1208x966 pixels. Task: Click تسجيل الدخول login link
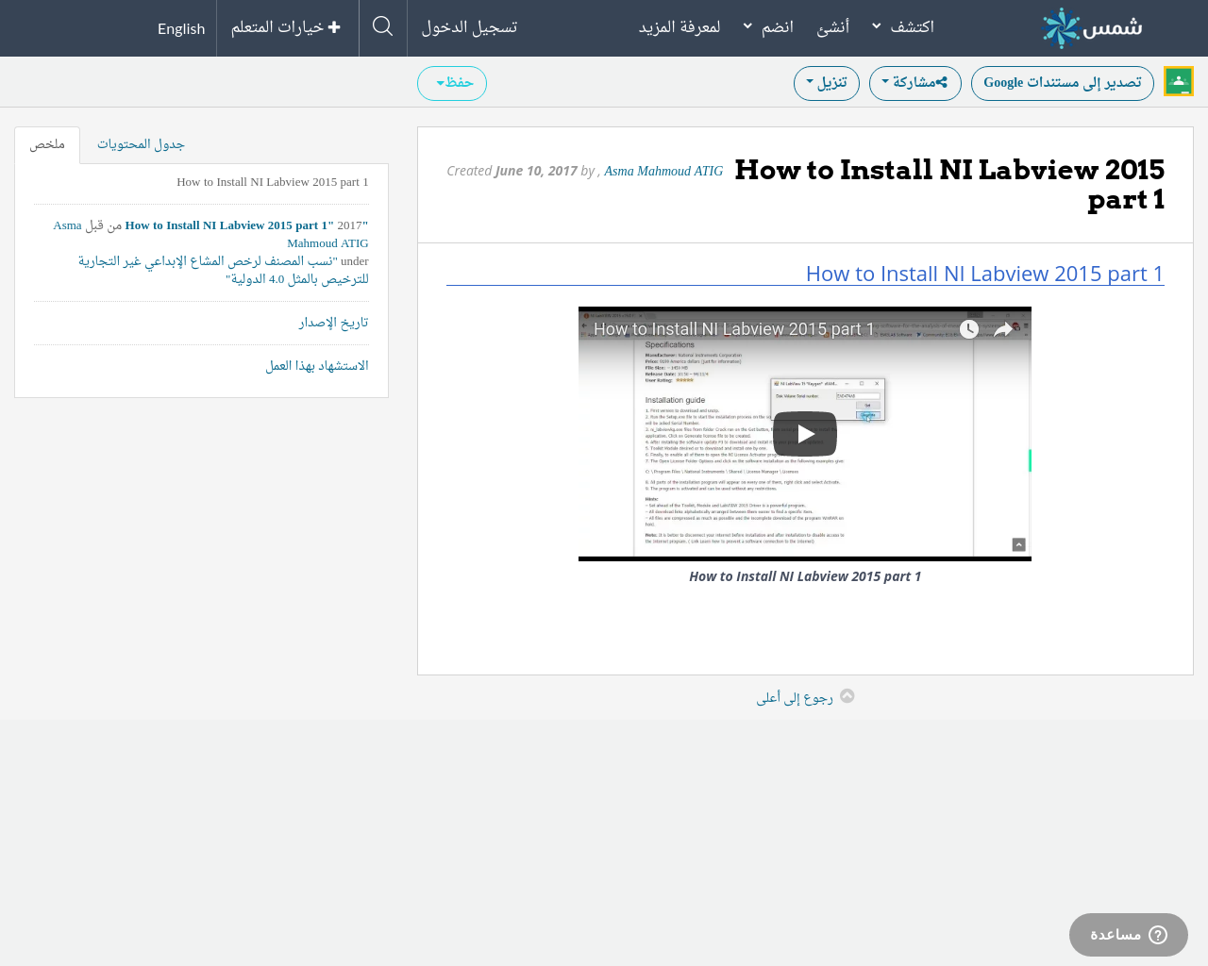[x=469, y=27]
